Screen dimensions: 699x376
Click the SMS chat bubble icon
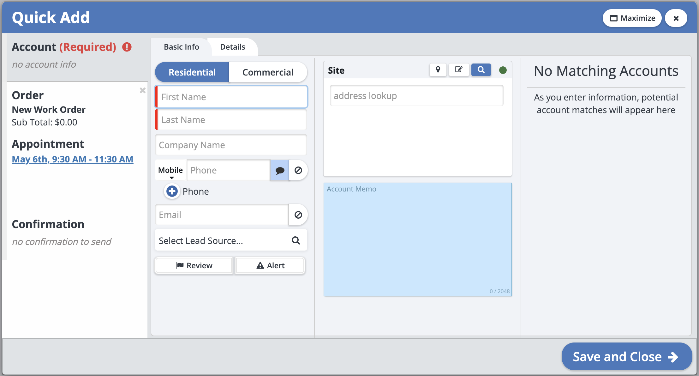280,171
